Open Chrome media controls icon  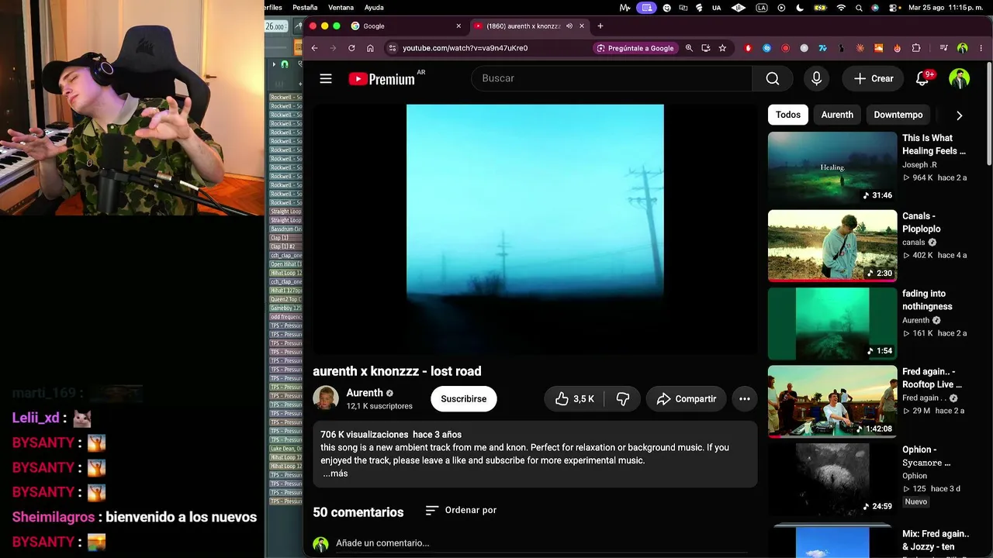[x=943, y=48]
